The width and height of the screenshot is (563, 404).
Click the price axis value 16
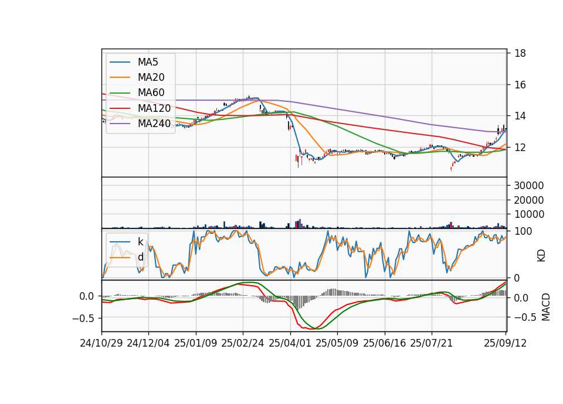click(x=520, y=85)
